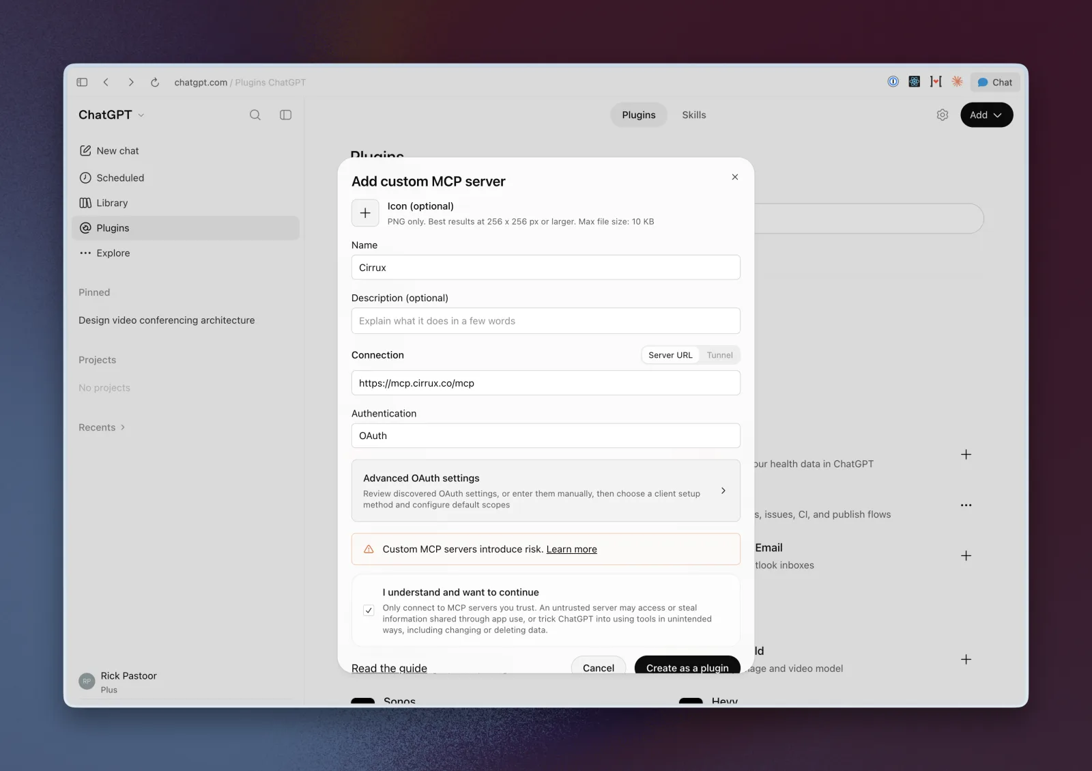Click the server URL field
The height and width of the screenshot is (771, 1092).
pyautogui.click(x=545, y=383)
